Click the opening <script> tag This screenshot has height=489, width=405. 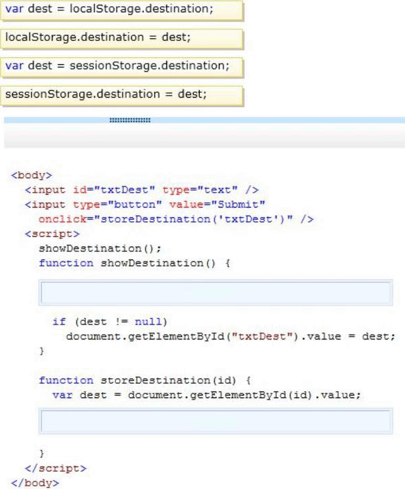tap(52, 234)
